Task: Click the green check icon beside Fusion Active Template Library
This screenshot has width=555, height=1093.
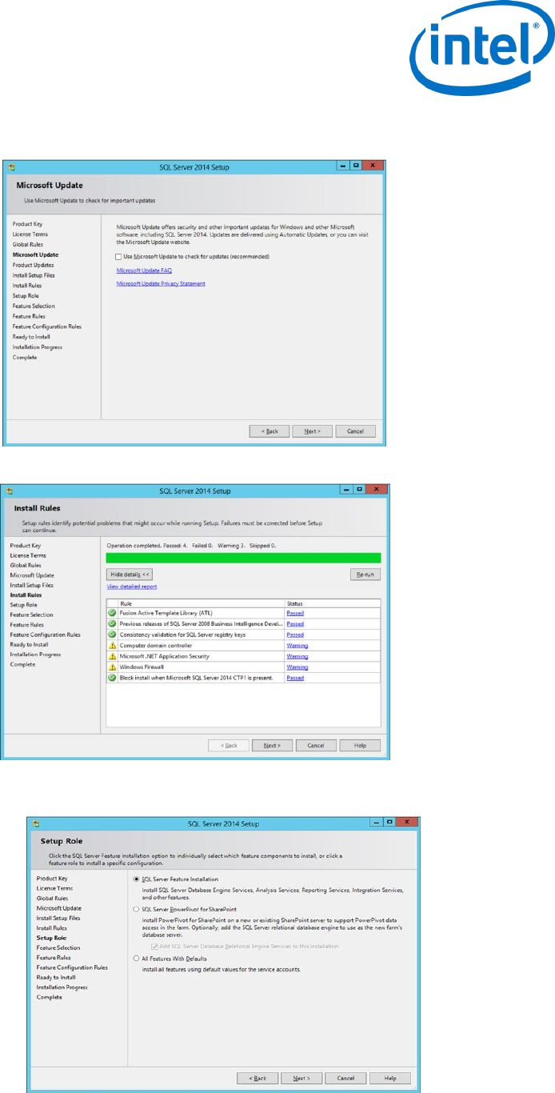Action: pos(113,613)
